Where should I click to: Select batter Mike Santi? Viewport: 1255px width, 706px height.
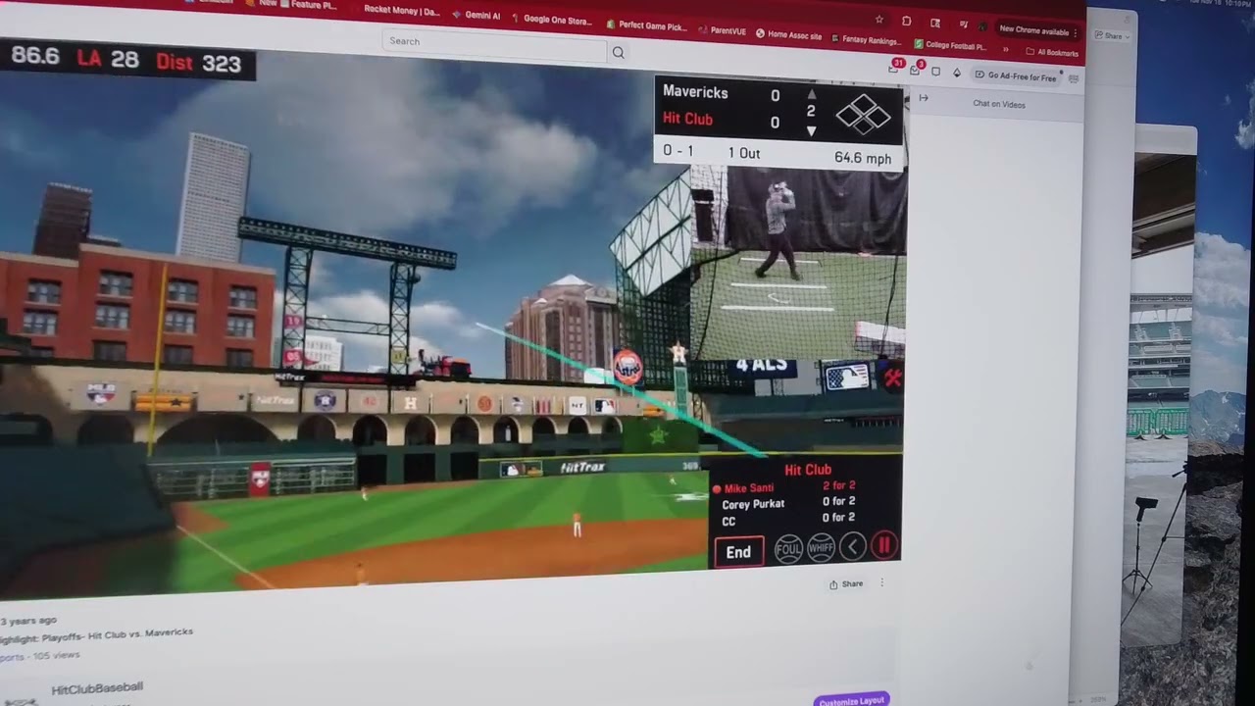click(749, 488)
